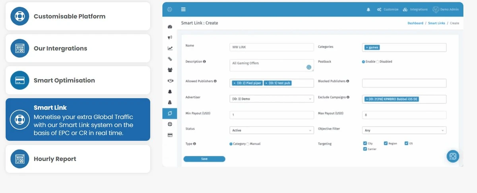Open the Advertiser dropdown
The height and width of the screenshot is (193, 477).
[272, 99]
